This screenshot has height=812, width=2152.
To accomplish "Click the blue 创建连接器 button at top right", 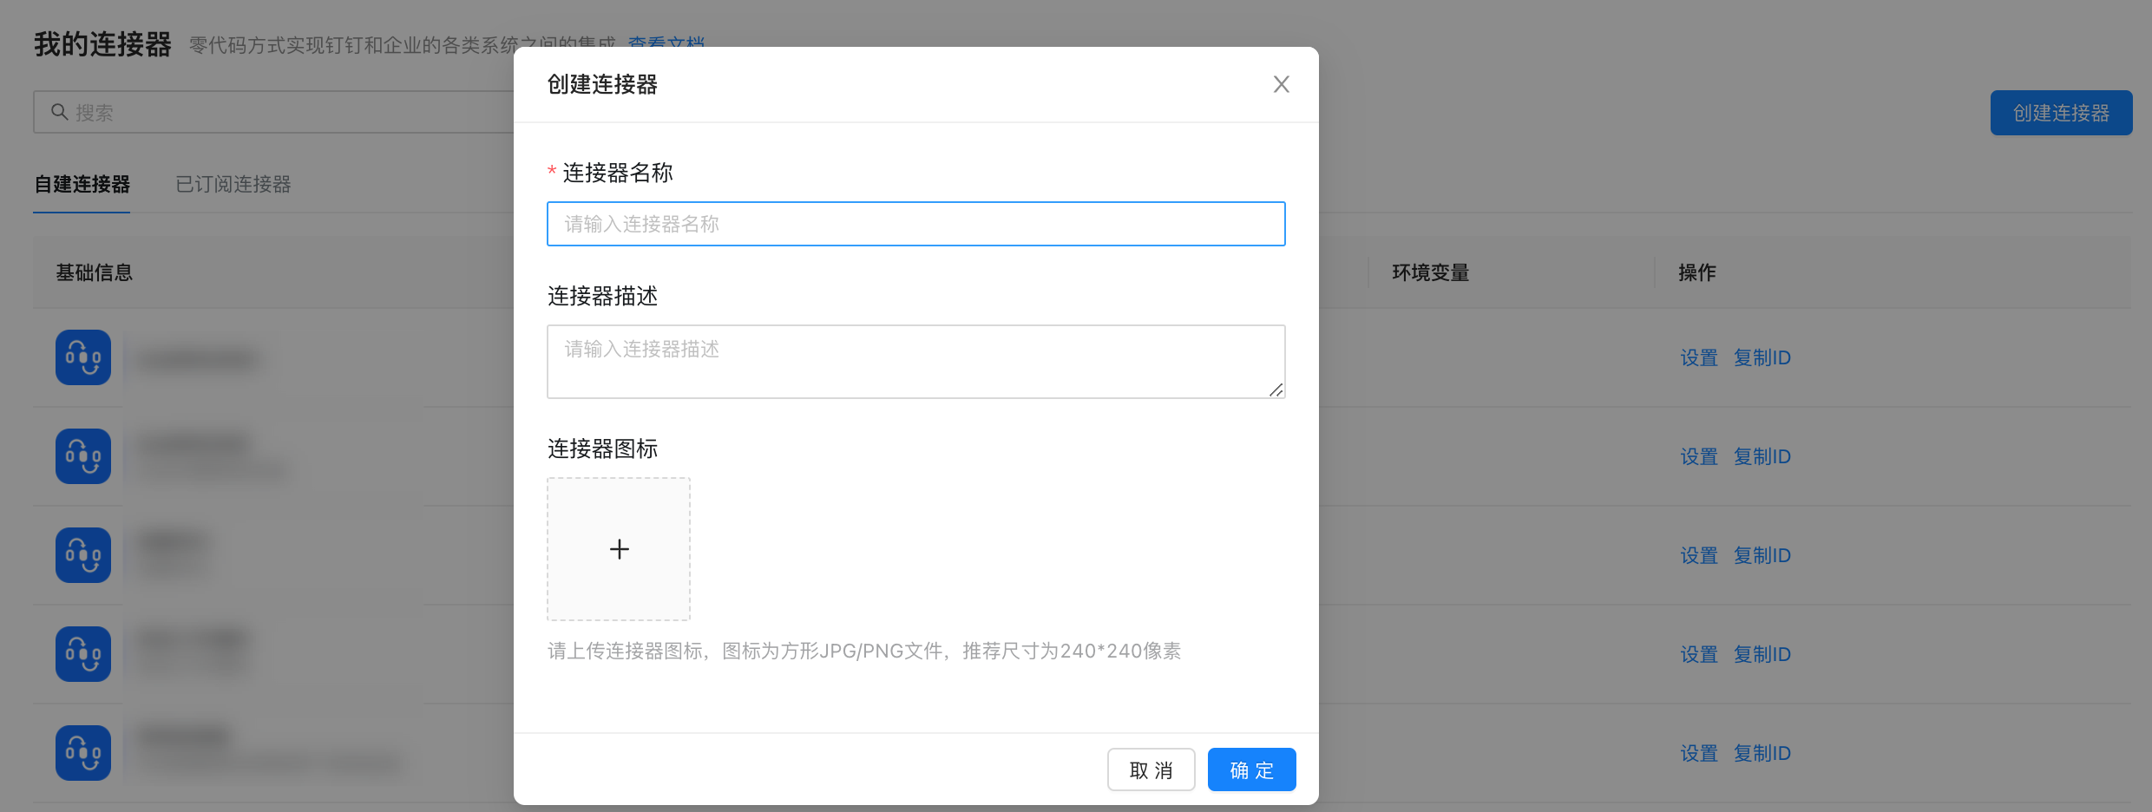I will pos(2060,113).
